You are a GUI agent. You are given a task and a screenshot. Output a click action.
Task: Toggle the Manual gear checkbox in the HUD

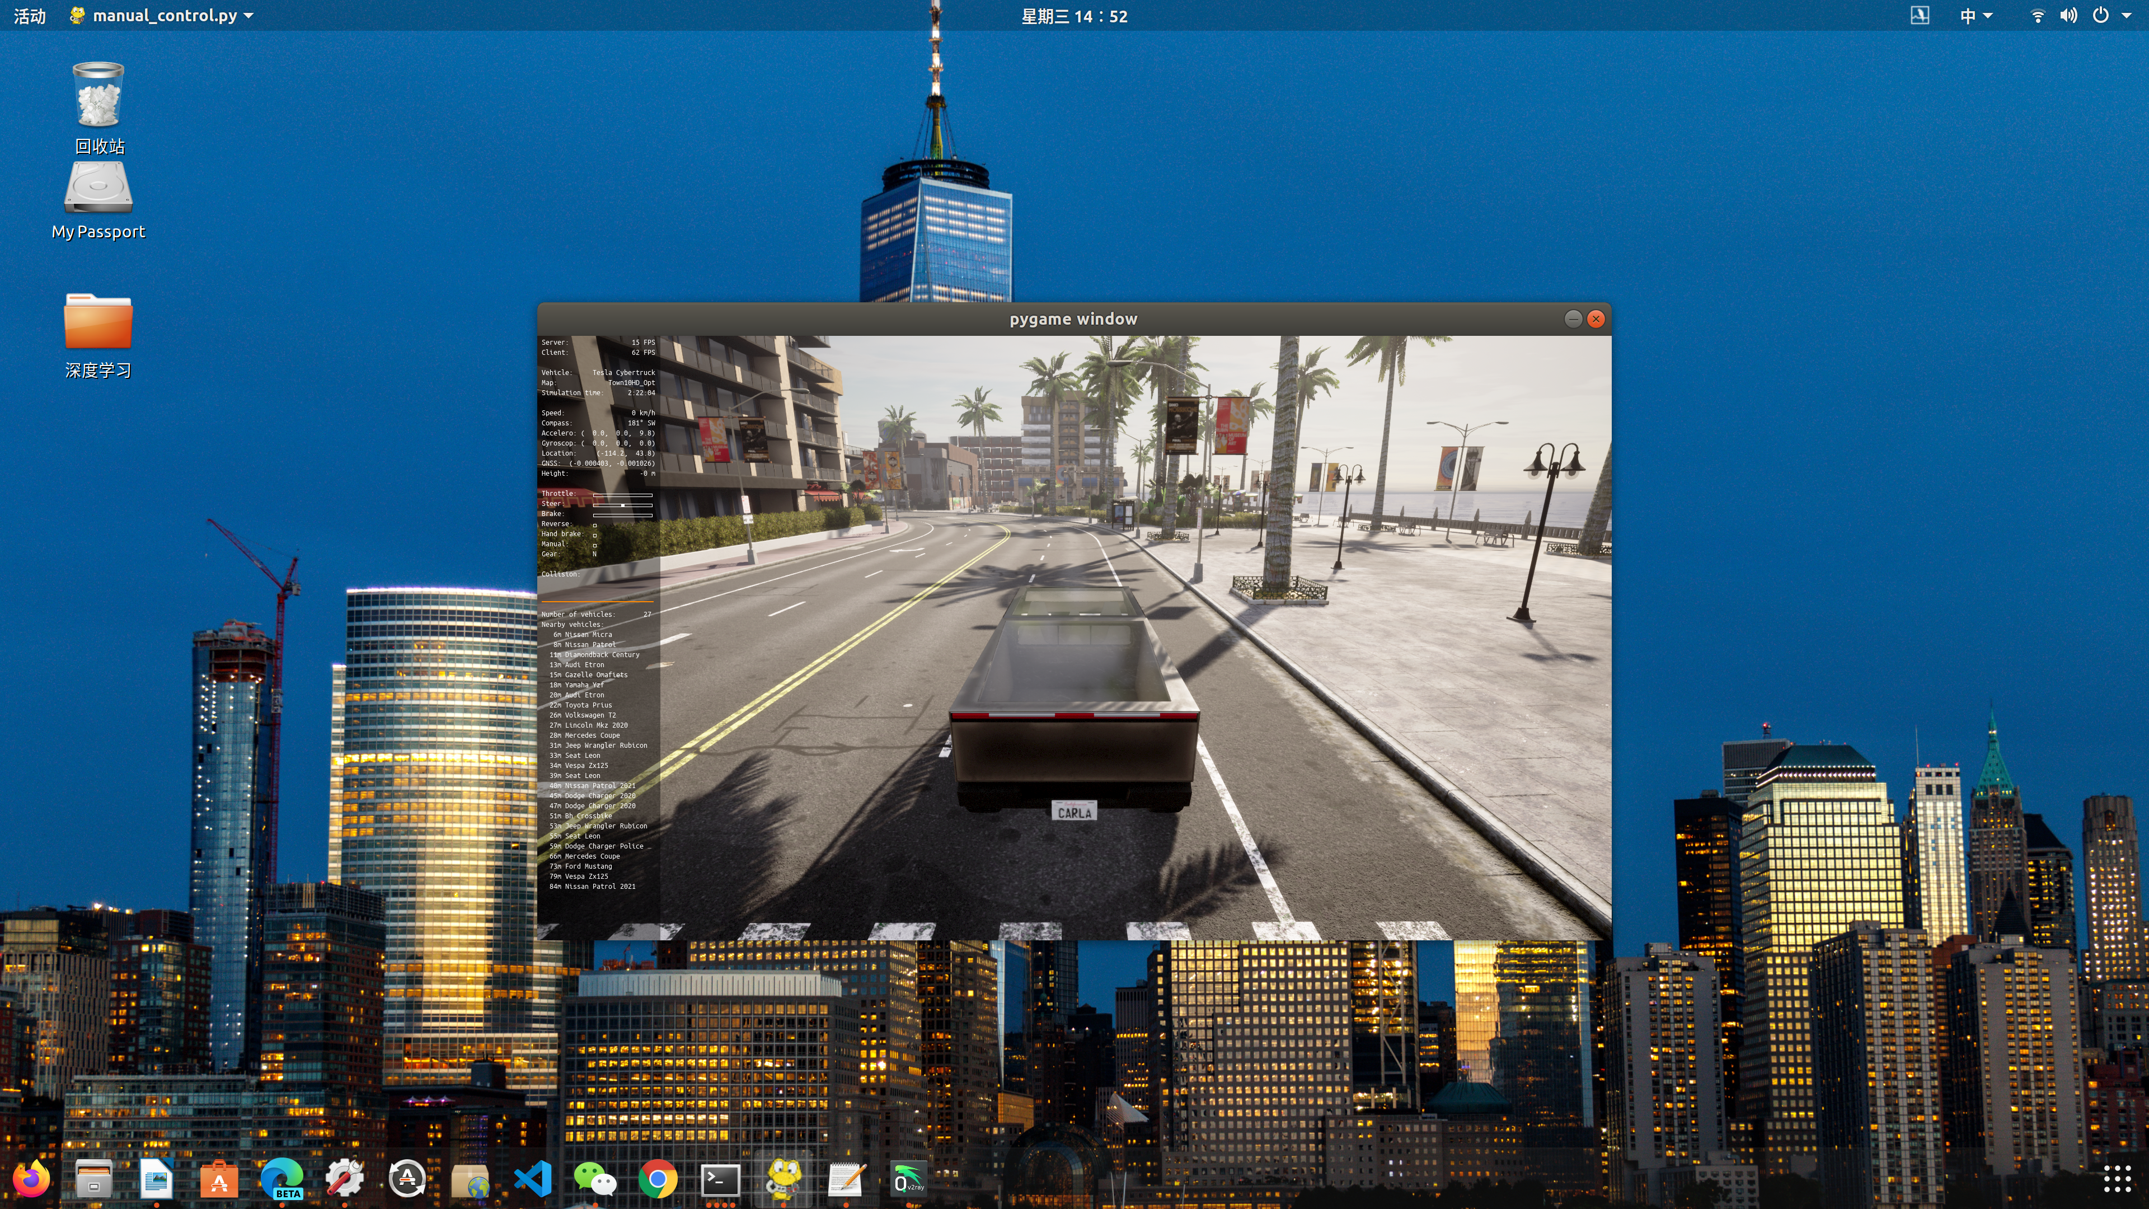(x=595, y=545)
